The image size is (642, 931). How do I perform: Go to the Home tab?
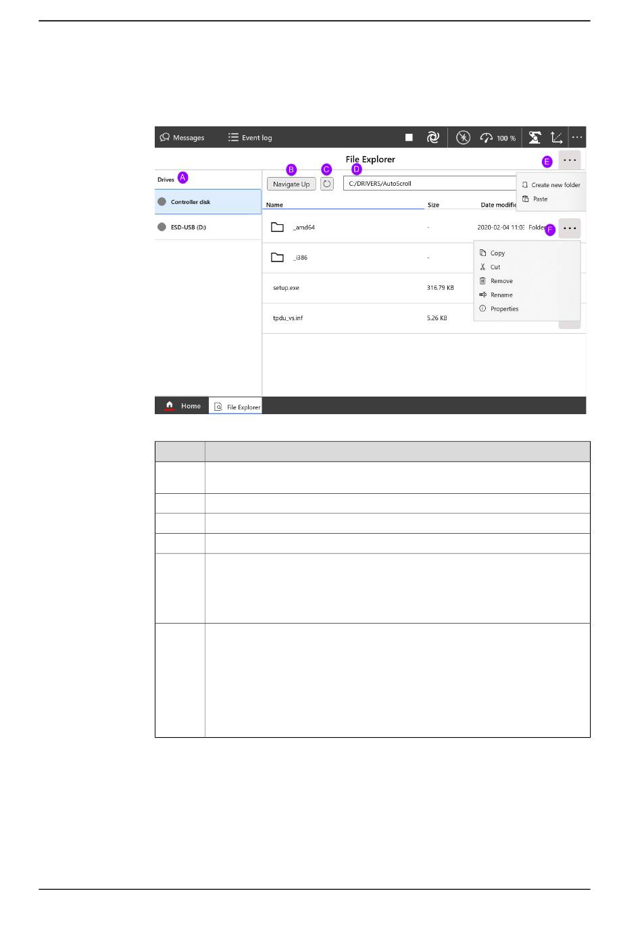coord(182,405)
